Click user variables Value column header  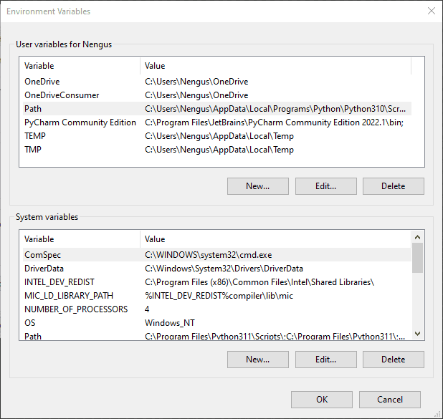point(276,66)
